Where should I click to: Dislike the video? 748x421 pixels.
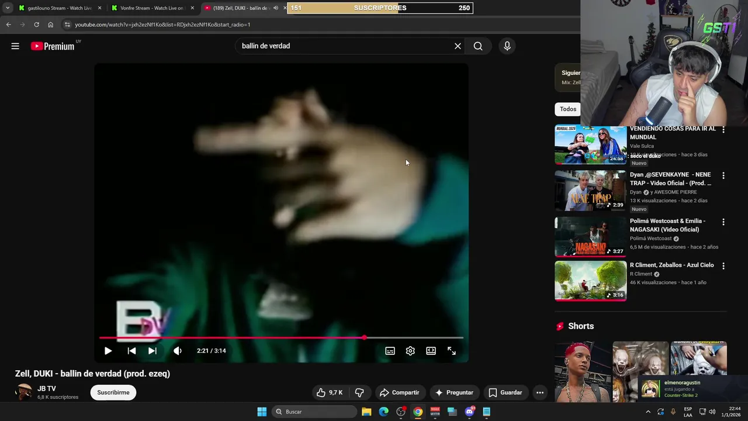coord(359,392)
